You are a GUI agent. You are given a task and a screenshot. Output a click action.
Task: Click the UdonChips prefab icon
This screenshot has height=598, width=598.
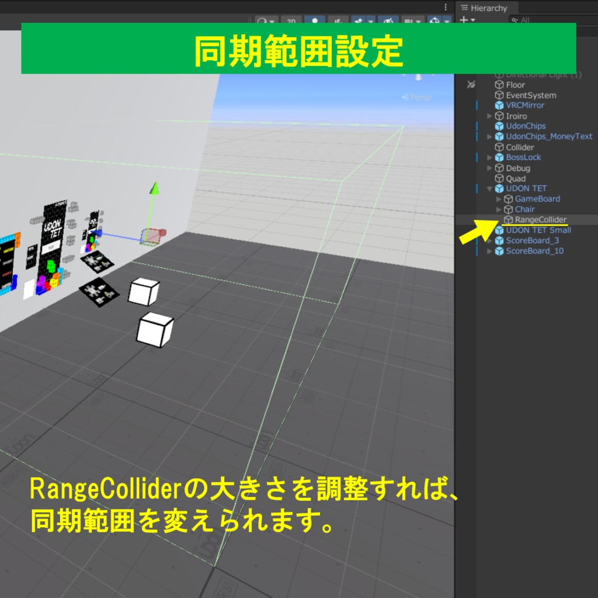tap(499, 126)
